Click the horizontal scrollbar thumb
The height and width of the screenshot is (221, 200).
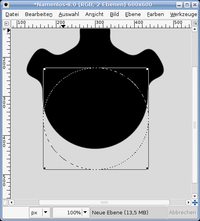click(104, 203)
